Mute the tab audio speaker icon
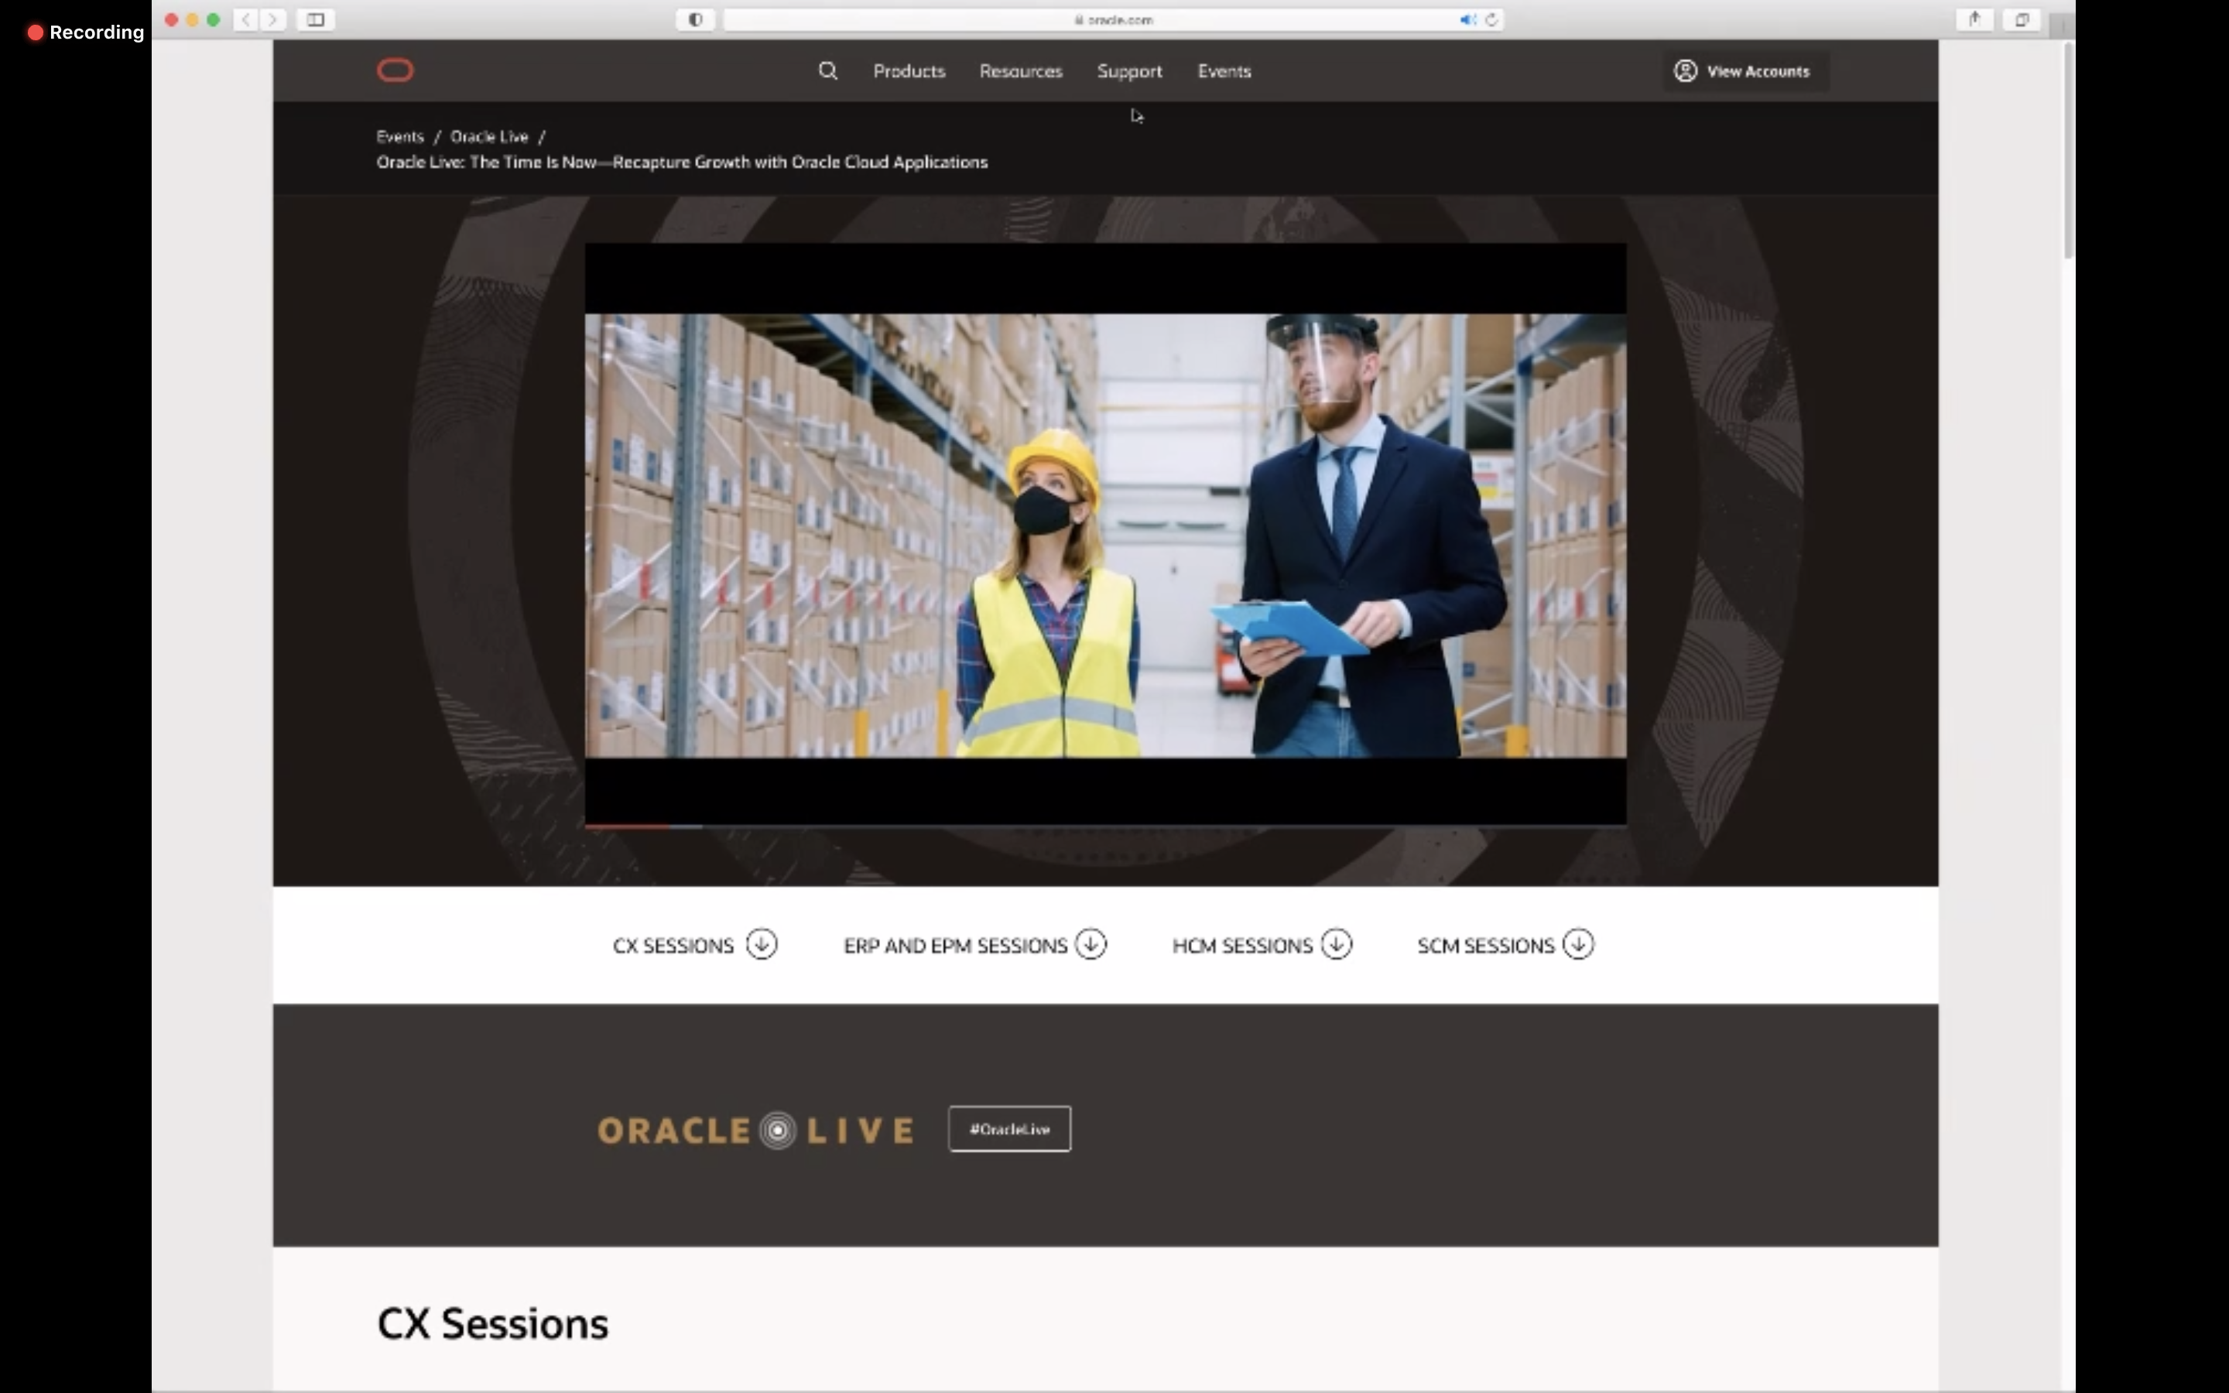The image size is (2229, 1393). click(1467, 19)
